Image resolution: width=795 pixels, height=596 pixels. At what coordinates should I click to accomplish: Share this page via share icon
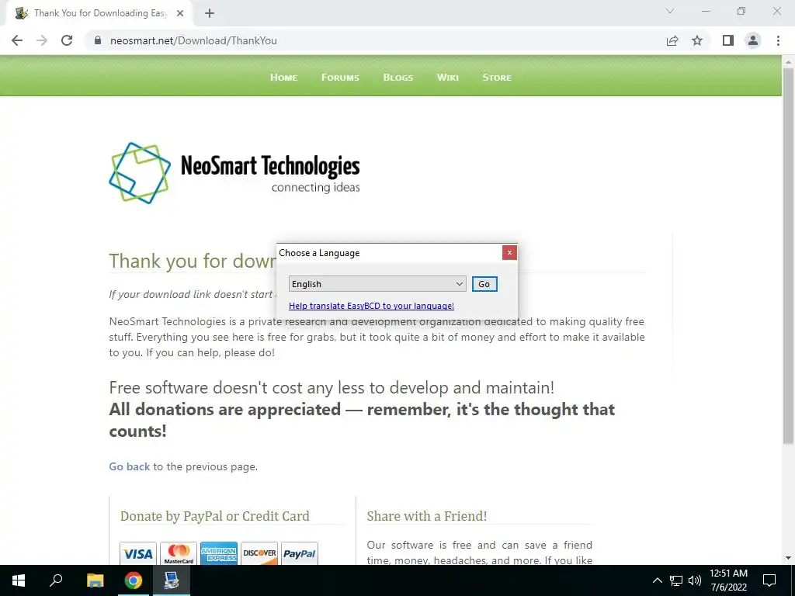pyautogui.click(x=672, y=40)
